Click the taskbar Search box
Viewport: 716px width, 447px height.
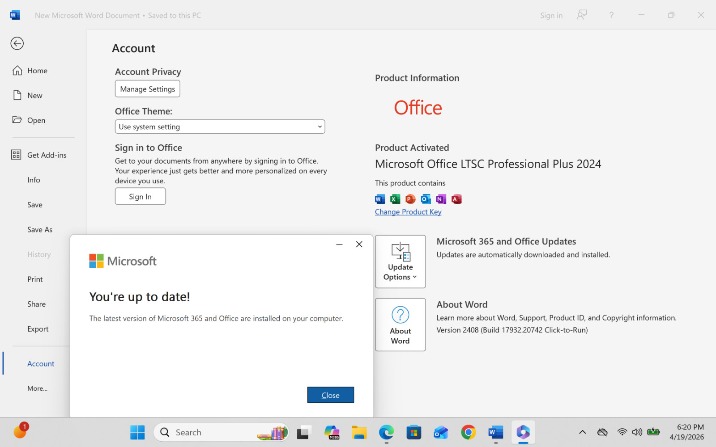(x=221, y=432)
